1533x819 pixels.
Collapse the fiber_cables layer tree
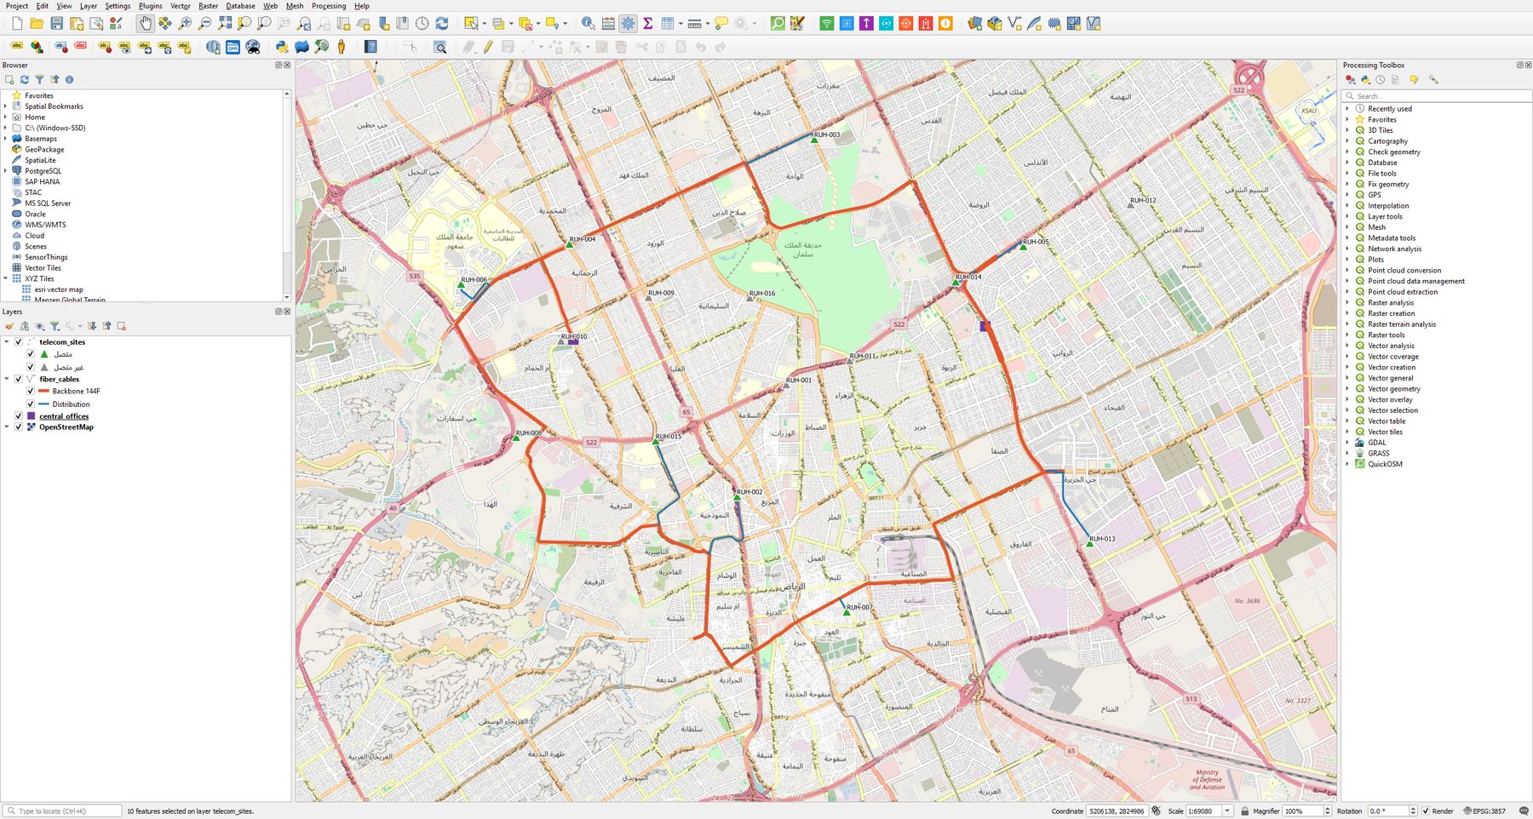click(x=7, y=380)
